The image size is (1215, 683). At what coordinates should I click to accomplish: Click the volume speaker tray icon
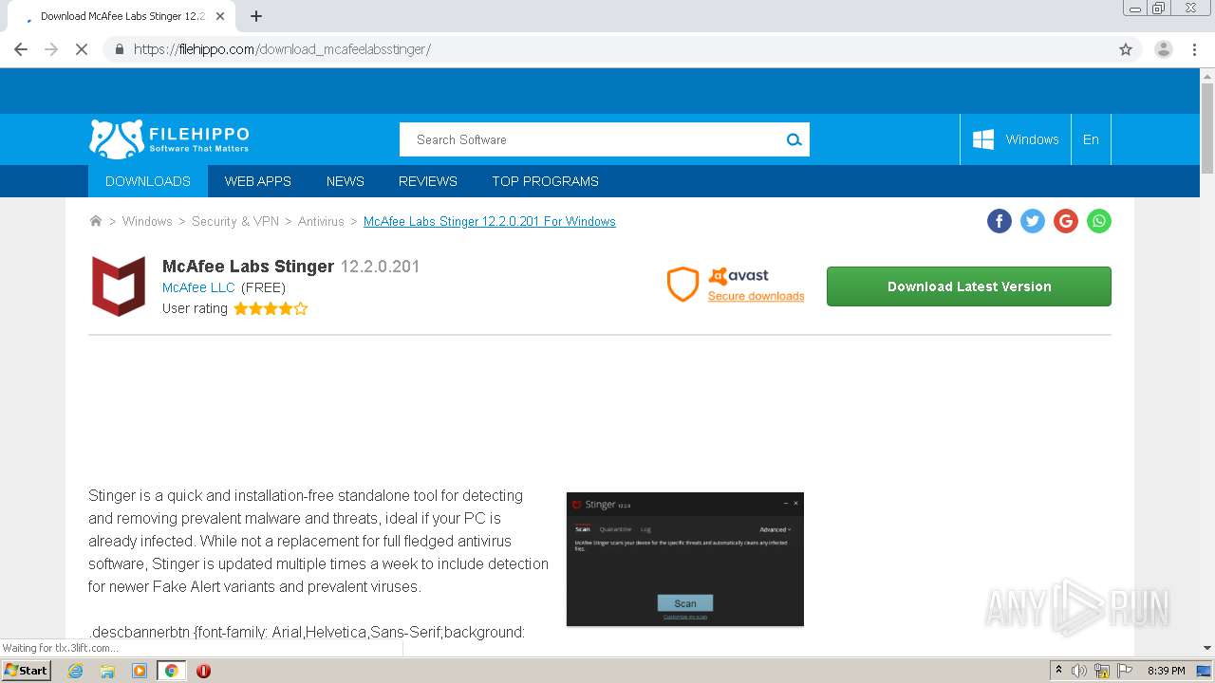pos(1079,671)
